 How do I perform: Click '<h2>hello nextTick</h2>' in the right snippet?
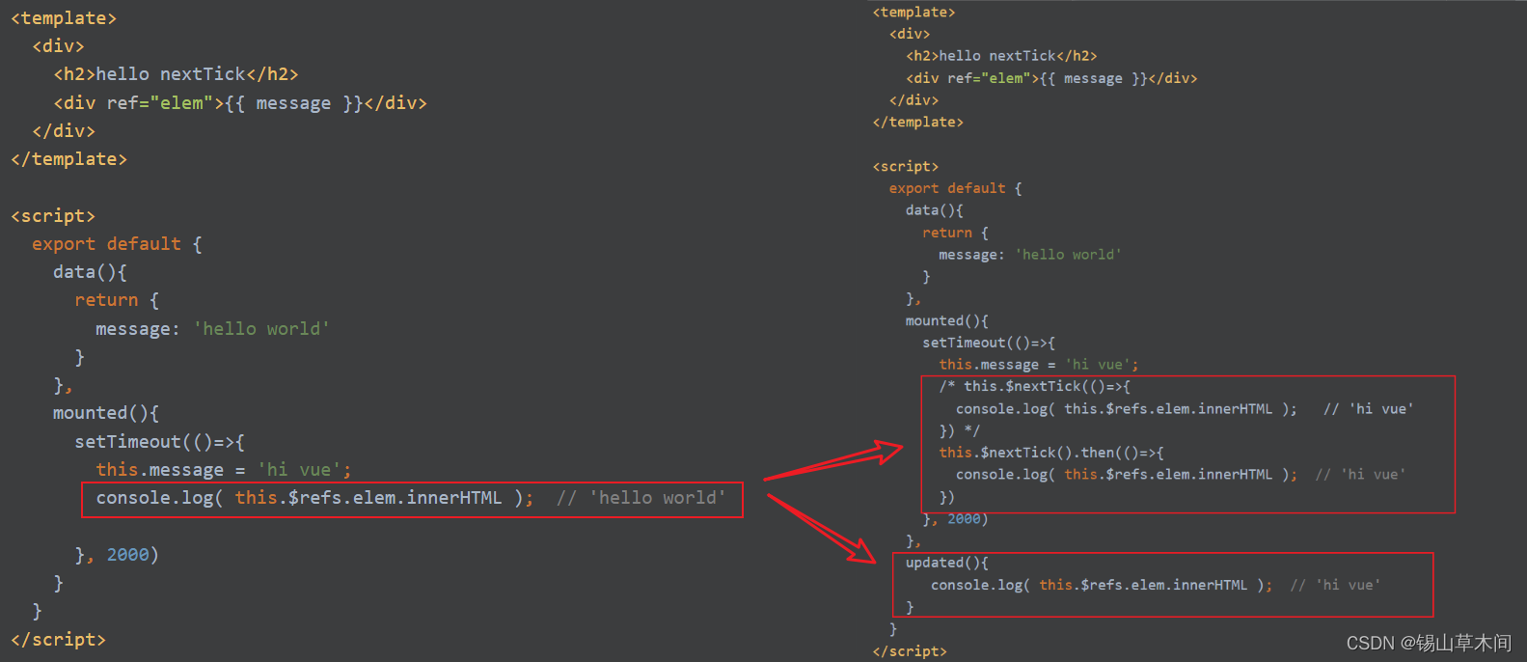click(x=1001, y=56)
